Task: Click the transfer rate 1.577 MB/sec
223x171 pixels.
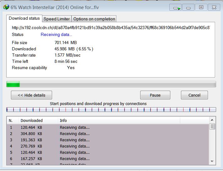Action: click(67, 55)
